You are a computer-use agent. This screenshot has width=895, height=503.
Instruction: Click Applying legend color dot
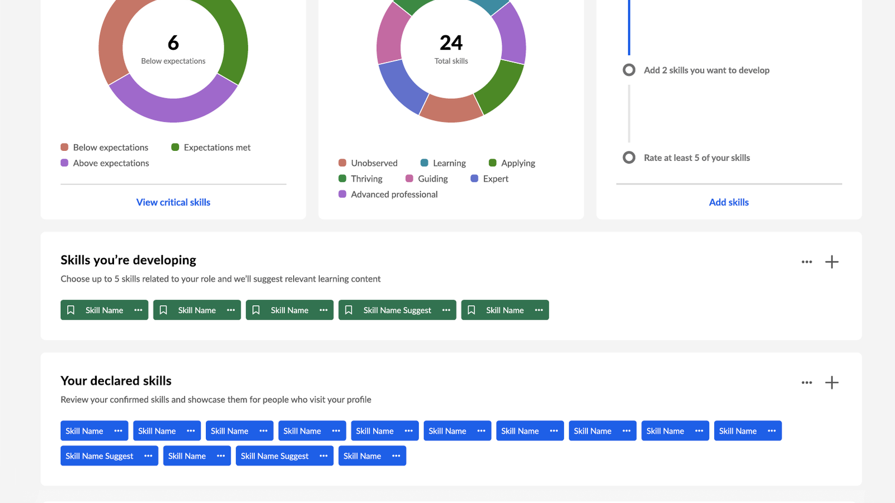point(493,163)
